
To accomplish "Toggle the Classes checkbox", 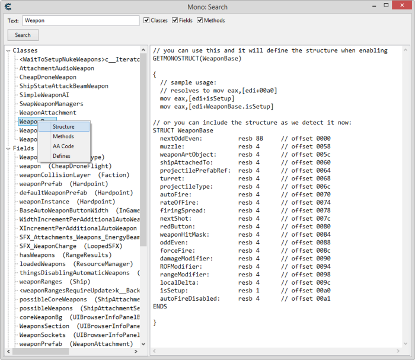I will (146, 20).
